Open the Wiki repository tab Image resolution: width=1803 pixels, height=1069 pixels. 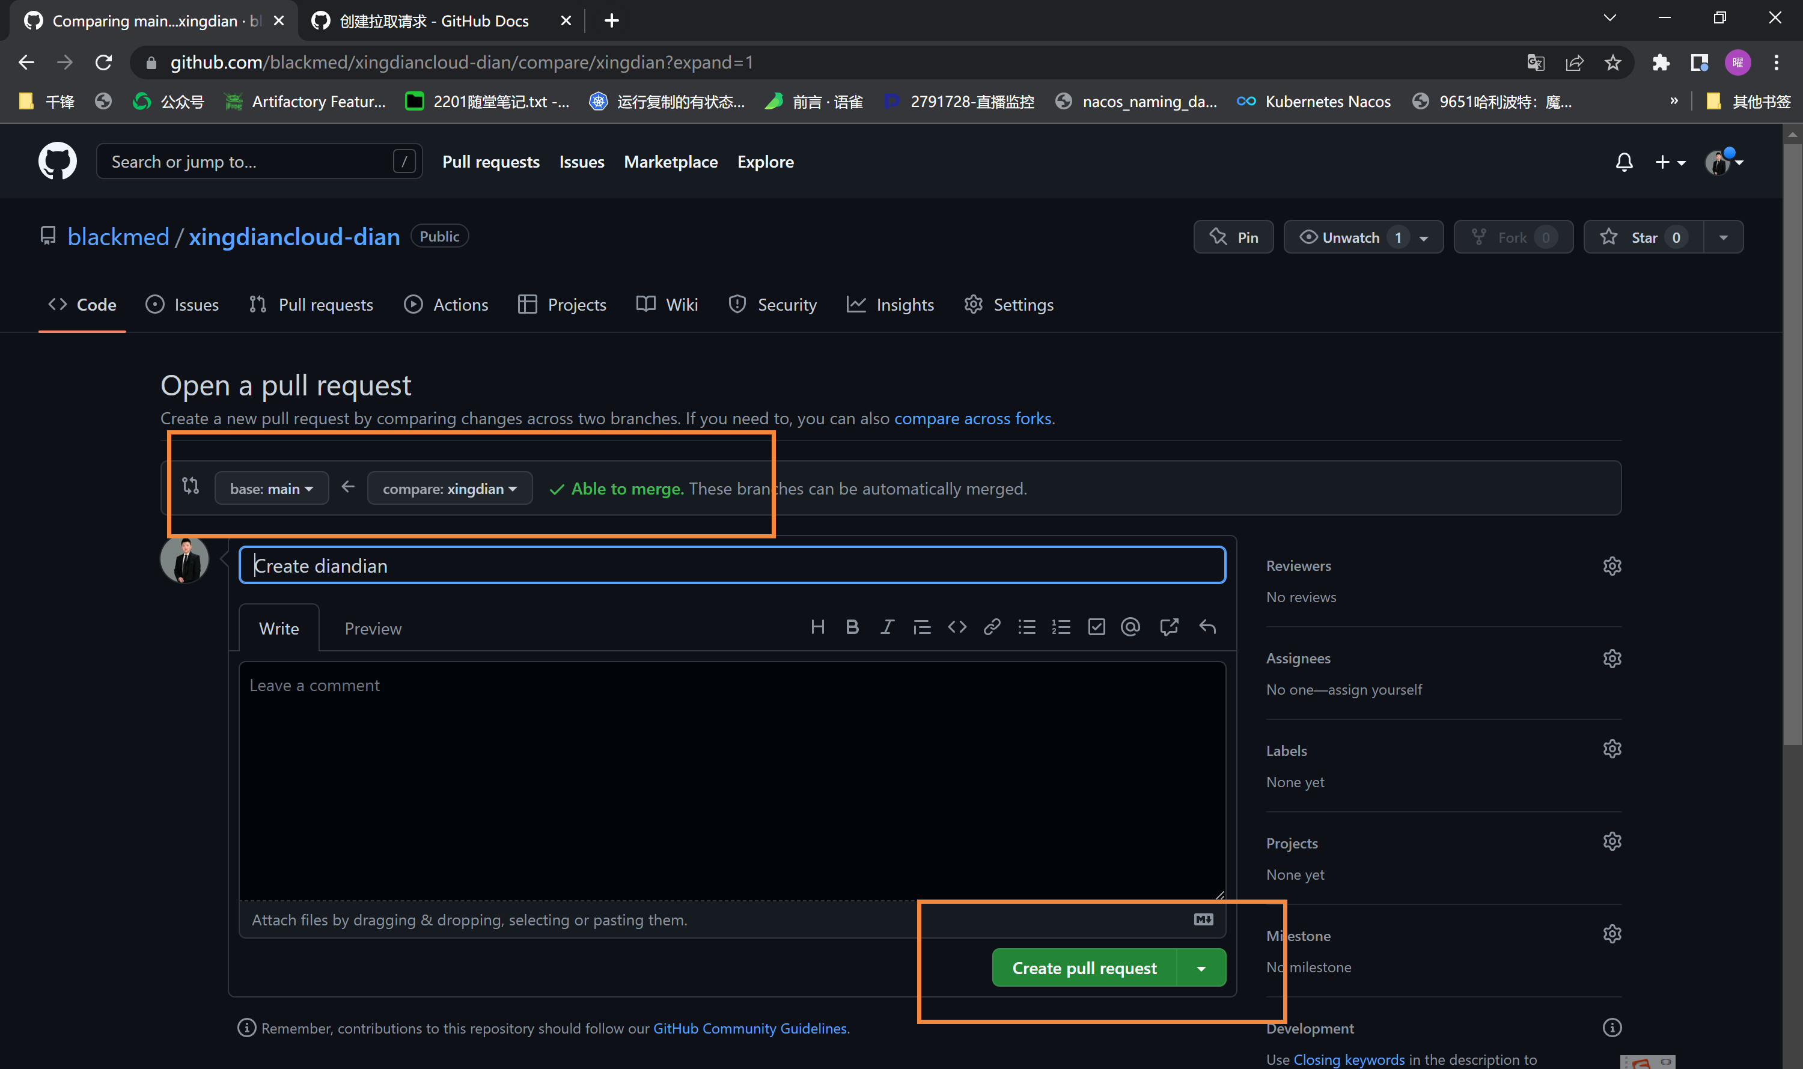click(x=667, y=305)
